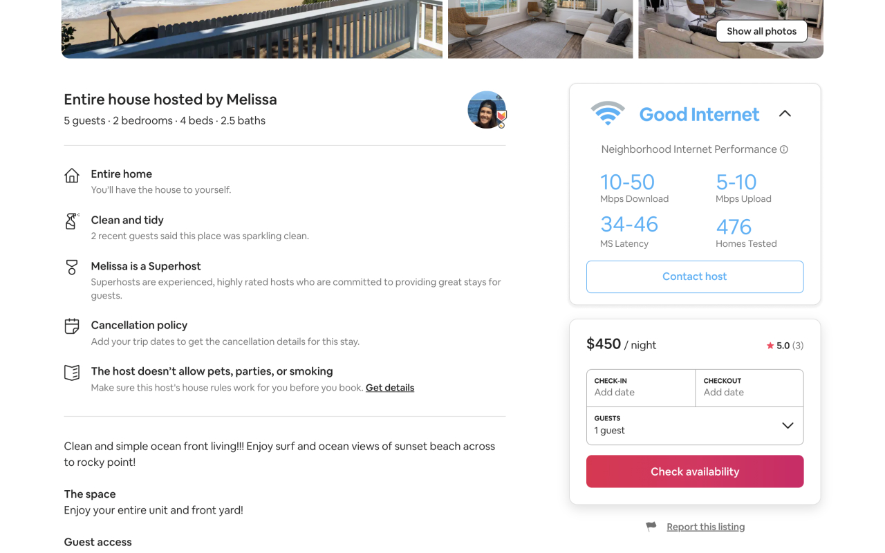Click the blue wifi icon beside Good Internet
The image size is (885, 553).
(x=608, y=112)
